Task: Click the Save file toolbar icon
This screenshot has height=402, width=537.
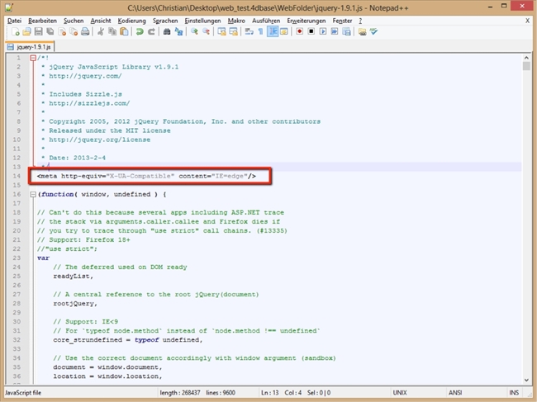Action: click(x=37, y=31)
